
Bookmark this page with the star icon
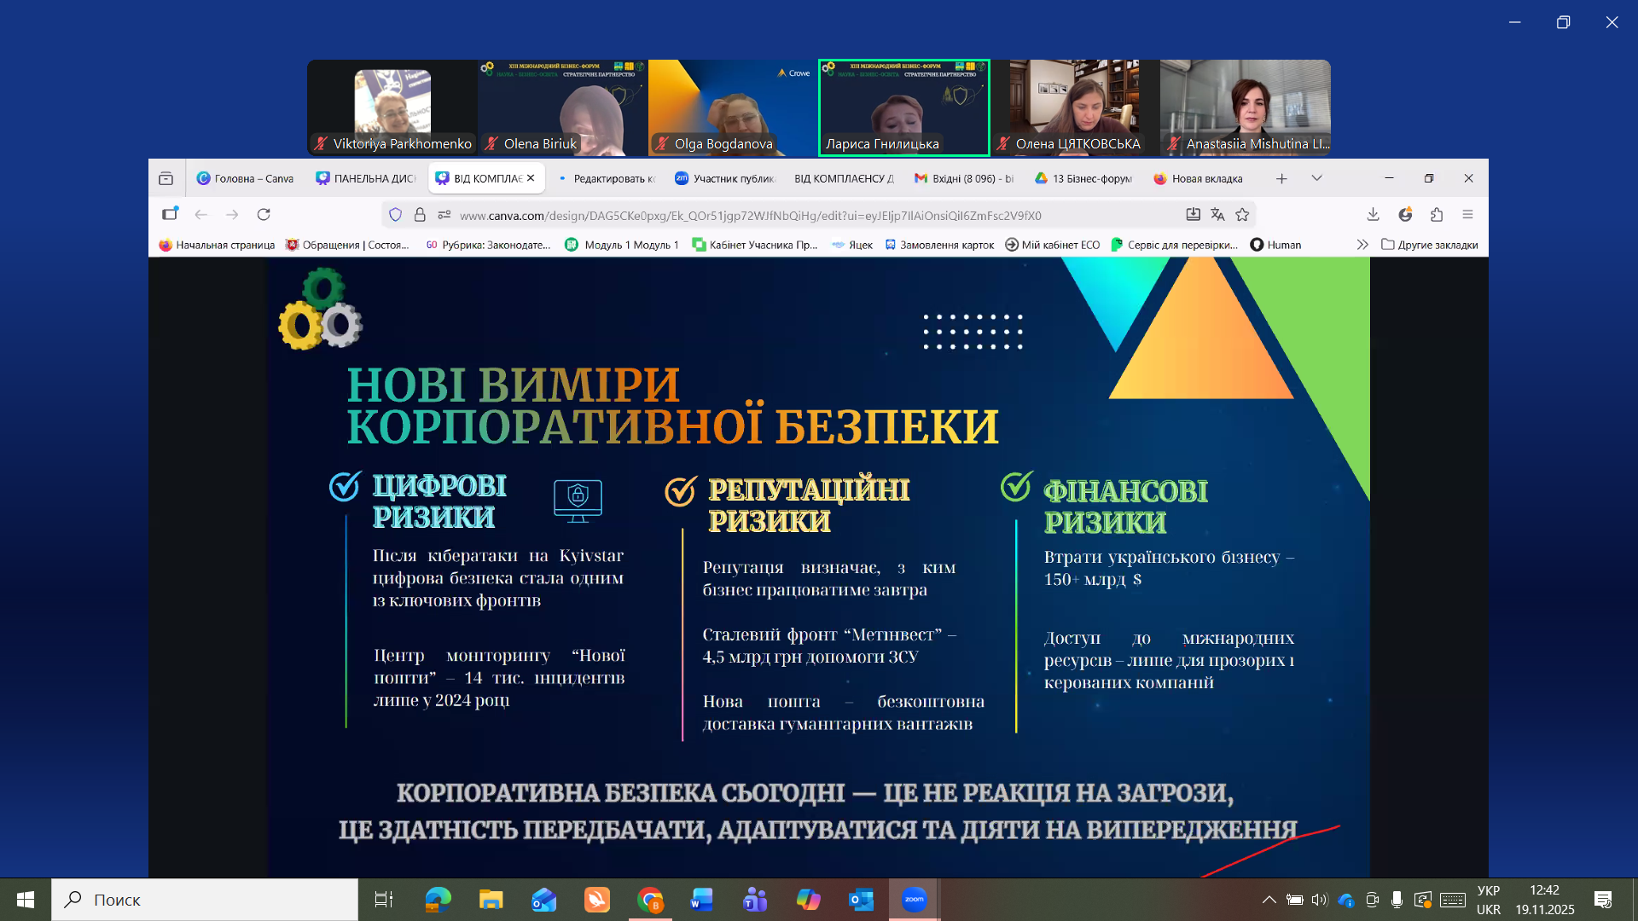tap(1242, 215)
